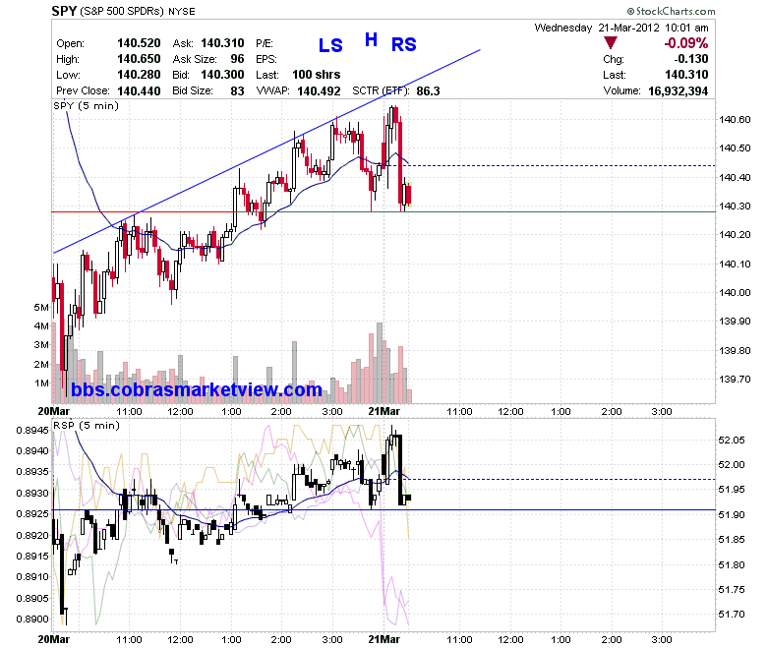Click the 140.00 price axis label
Viewport: 767px width, 648px height.
735,292
